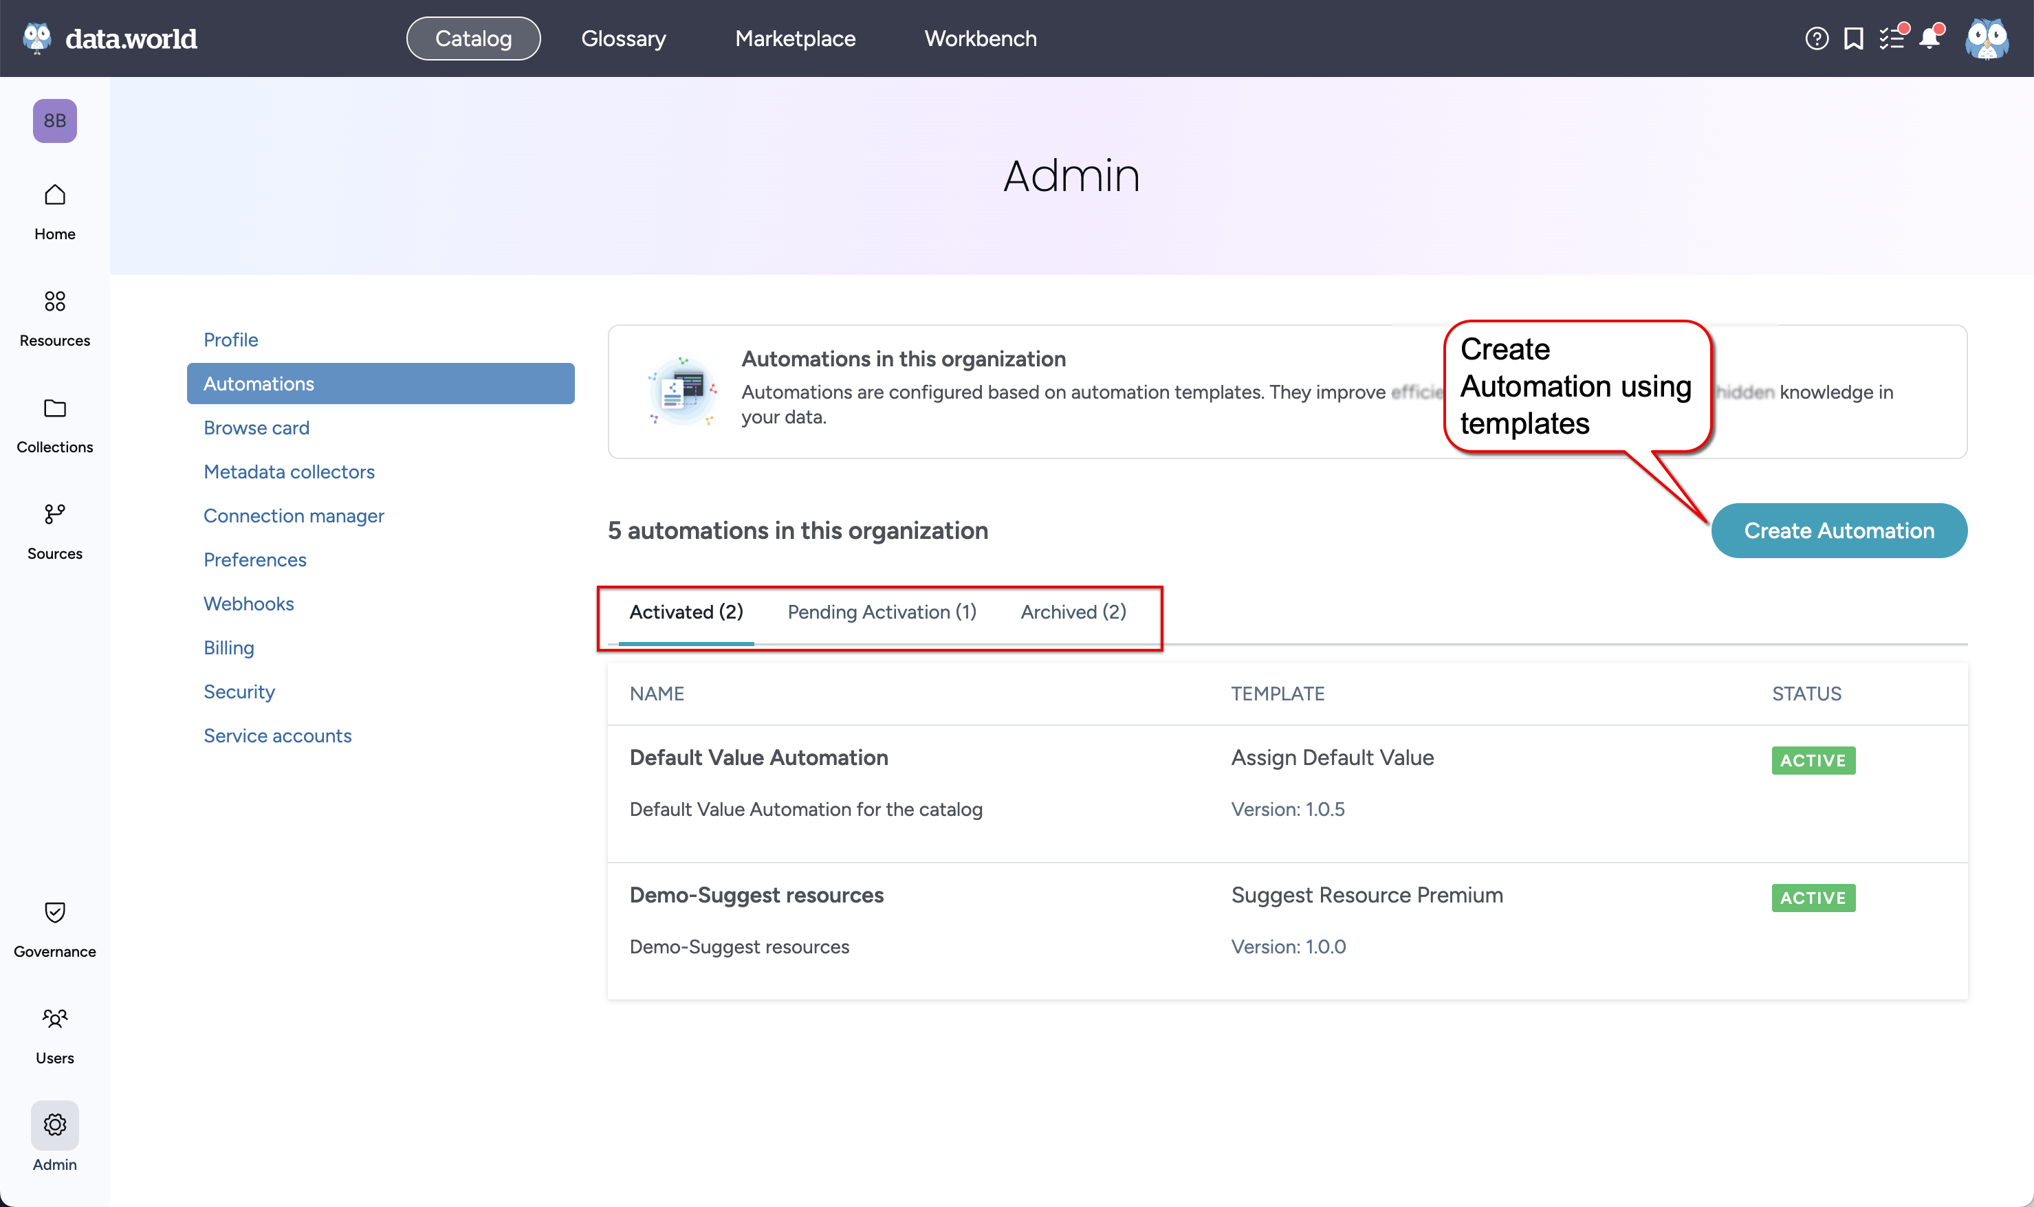Switch to the Glossary navigation item
Viewport: 2034px width, 1207px height.
(623, 37)
